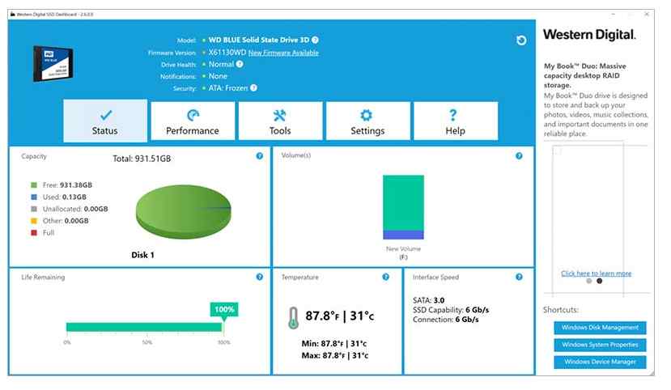Screen dimensions: 671x390
Task: Open Interface Speed panel help icon
Action: (x=519, y=277)
